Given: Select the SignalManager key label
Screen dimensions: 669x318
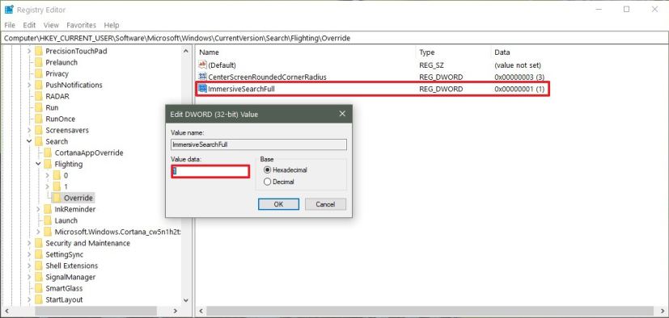Looking at the screenshot, I should (x=70, y=277).
